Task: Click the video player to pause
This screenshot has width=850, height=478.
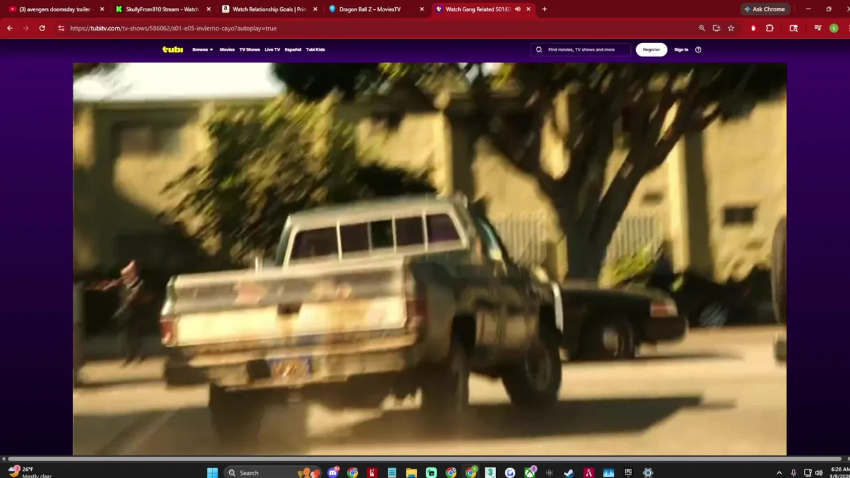Action: coord(430,259)
